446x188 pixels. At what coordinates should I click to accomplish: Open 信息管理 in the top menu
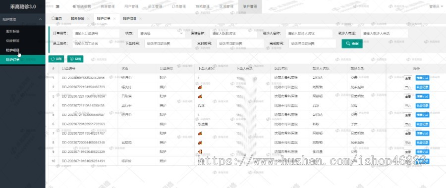tap(108, 6)
